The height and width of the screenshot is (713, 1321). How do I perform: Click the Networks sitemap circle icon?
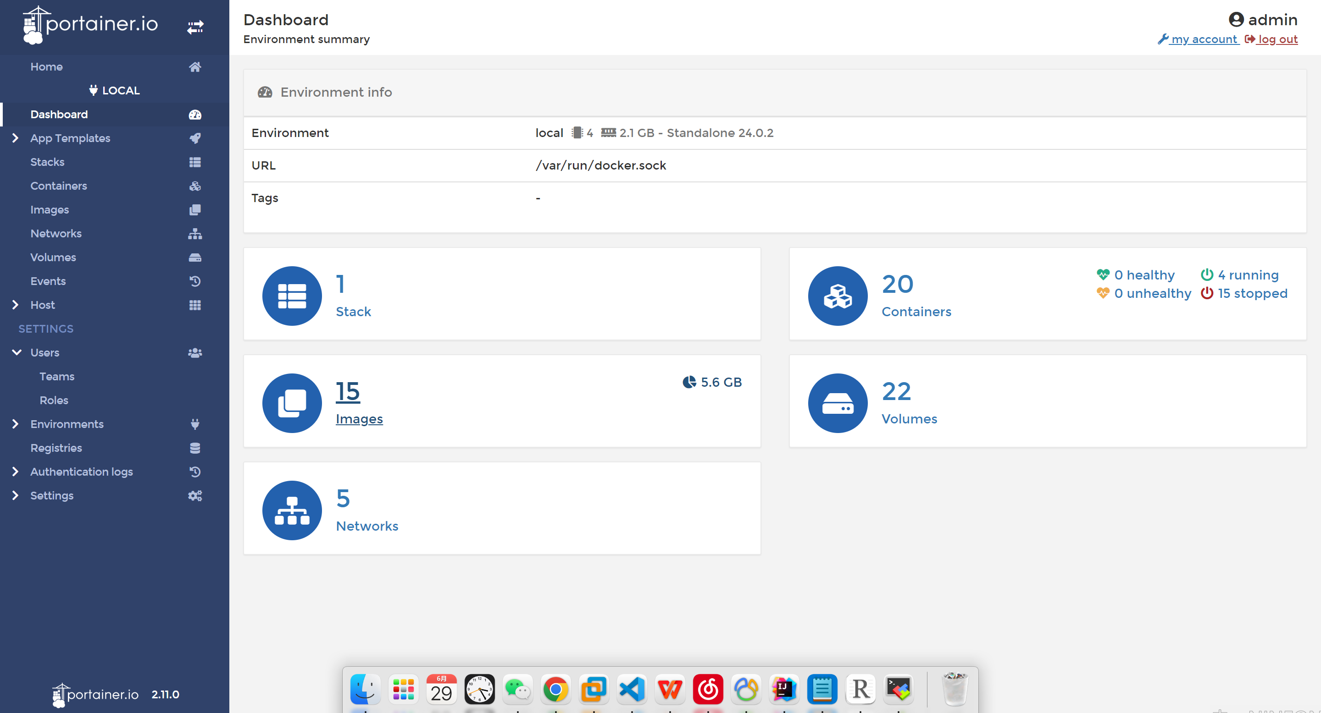click(292, 510)
